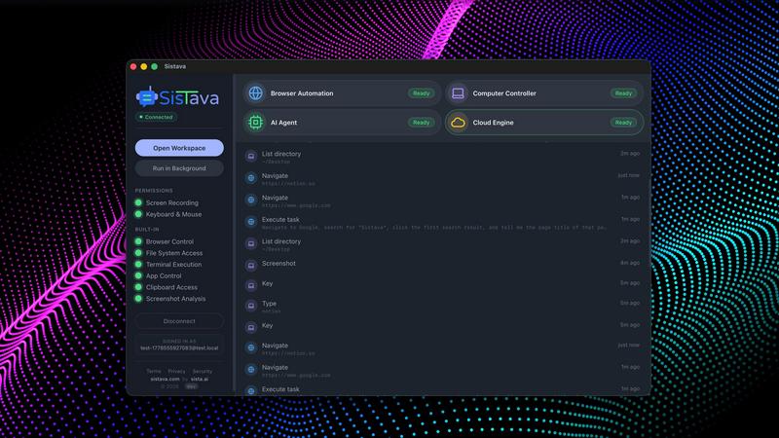Viewport: 779px width, 438px height.
Task: Click the Ready badge on Cloud Engine
Action: [x=623, y=123]
